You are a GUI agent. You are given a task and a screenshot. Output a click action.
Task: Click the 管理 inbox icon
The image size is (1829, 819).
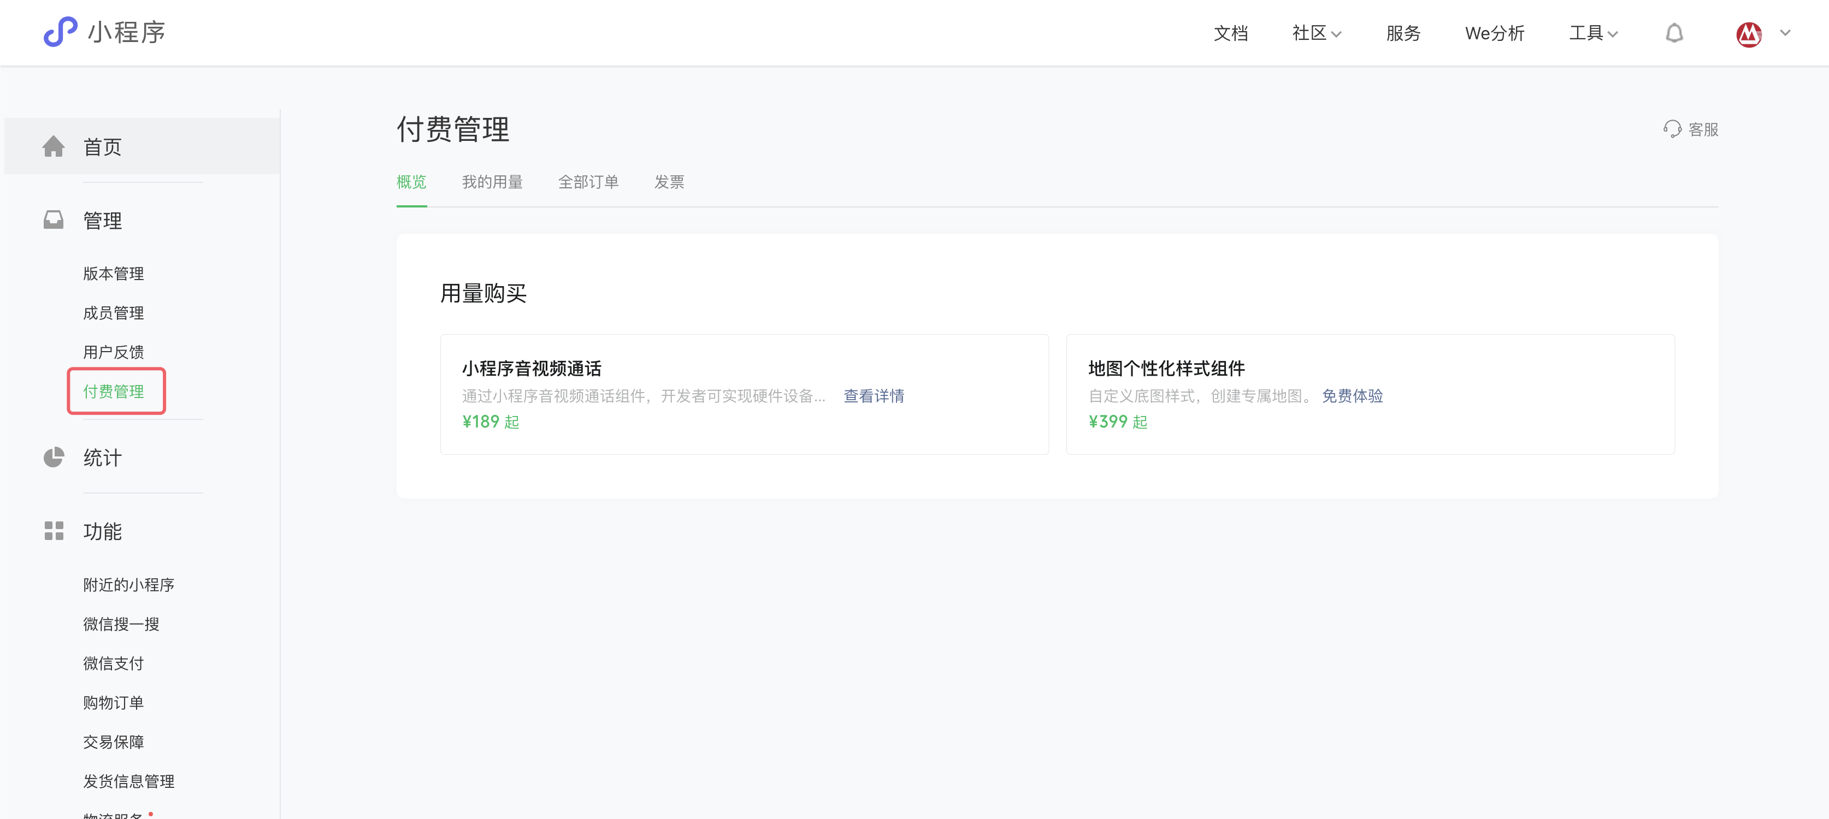point(53,220)
